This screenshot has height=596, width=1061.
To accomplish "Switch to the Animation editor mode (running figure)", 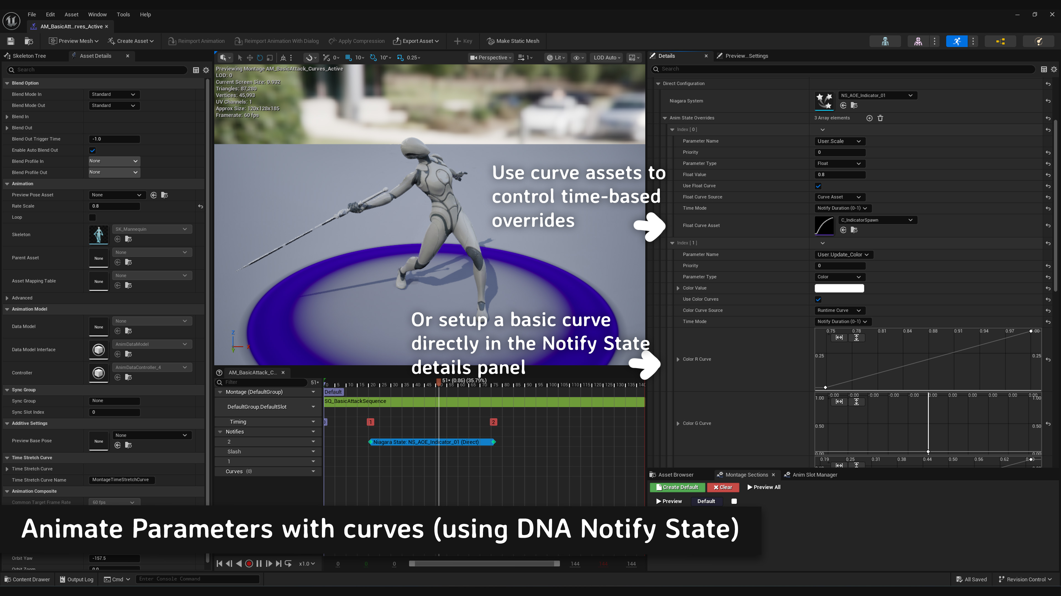I will (956, 41).
